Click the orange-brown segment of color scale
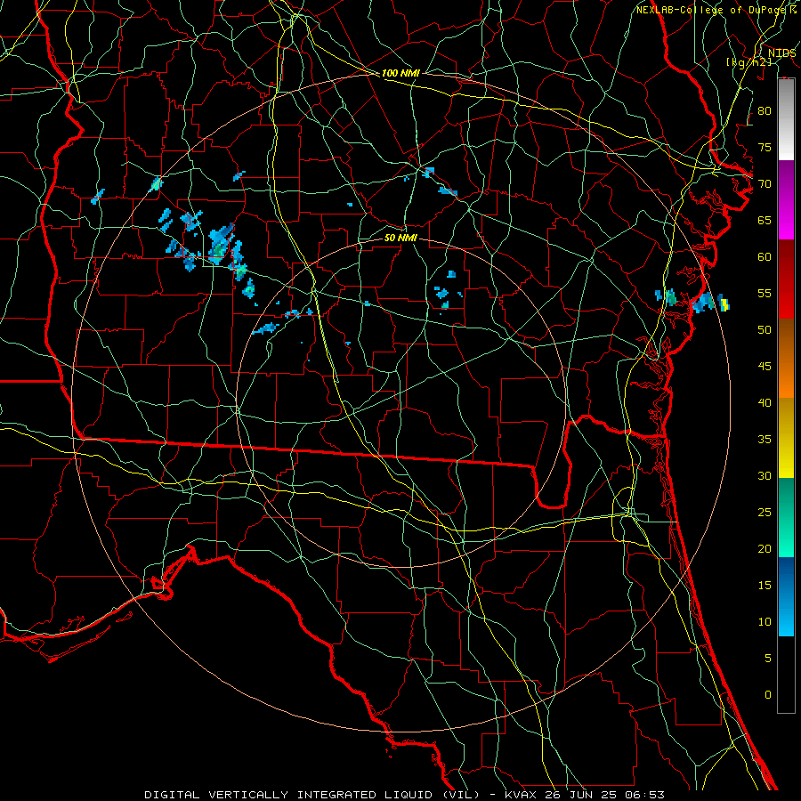 point(786,359)
